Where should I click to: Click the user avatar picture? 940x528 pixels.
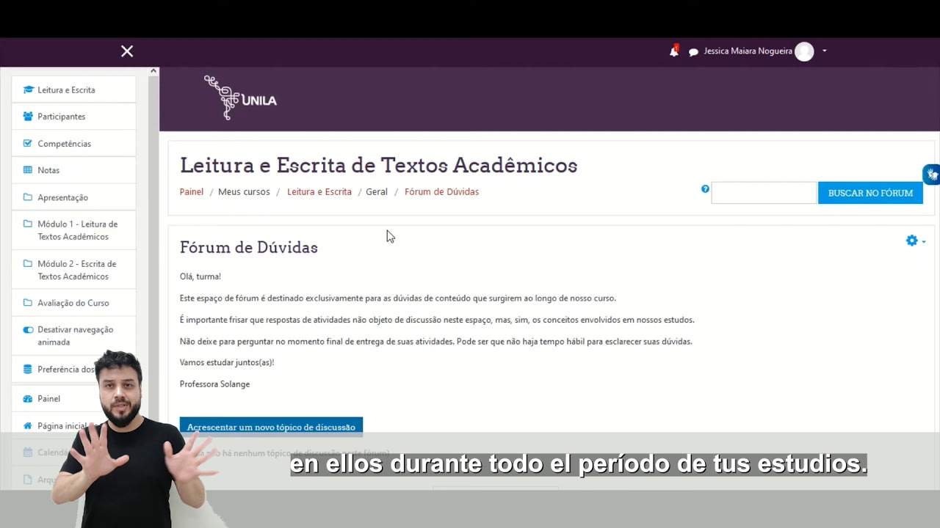804,51
